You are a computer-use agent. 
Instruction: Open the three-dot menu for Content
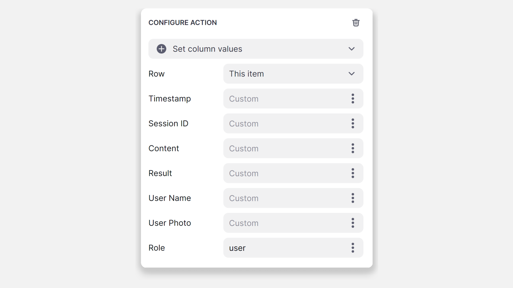pos(353,148)
